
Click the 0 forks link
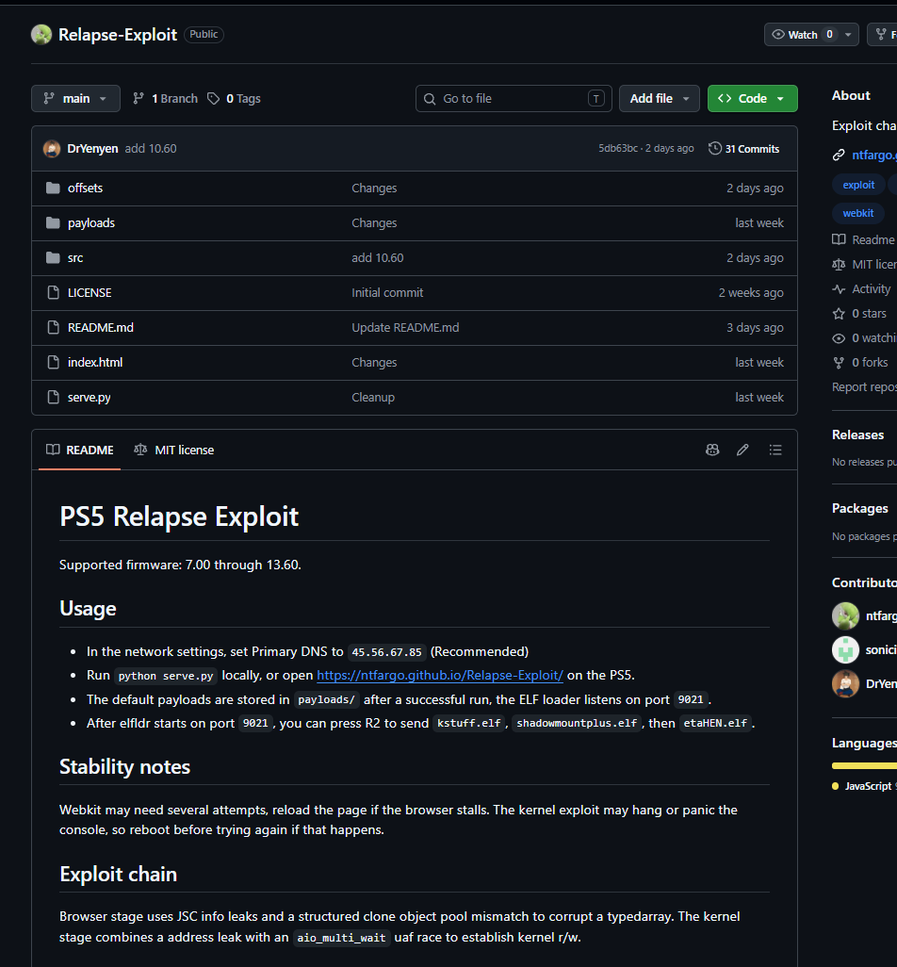(870, 363)
